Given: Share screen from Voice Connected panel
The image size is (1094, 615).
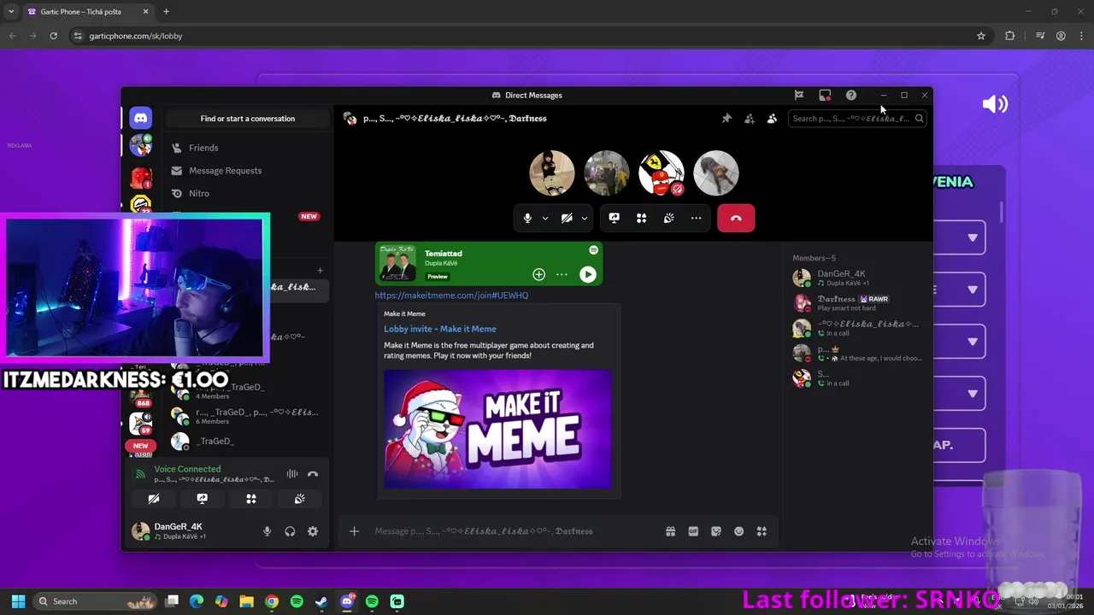Looking at the screenshot, I should point(203,499).
